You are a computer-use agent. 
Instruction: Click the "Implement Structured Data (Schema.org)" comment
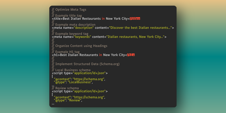[x=88, y=64]
